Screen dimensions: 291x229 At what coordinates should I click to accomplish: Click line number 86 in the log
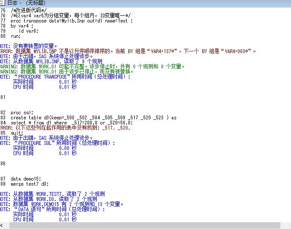pyautogui.click(x=3, y=164)
